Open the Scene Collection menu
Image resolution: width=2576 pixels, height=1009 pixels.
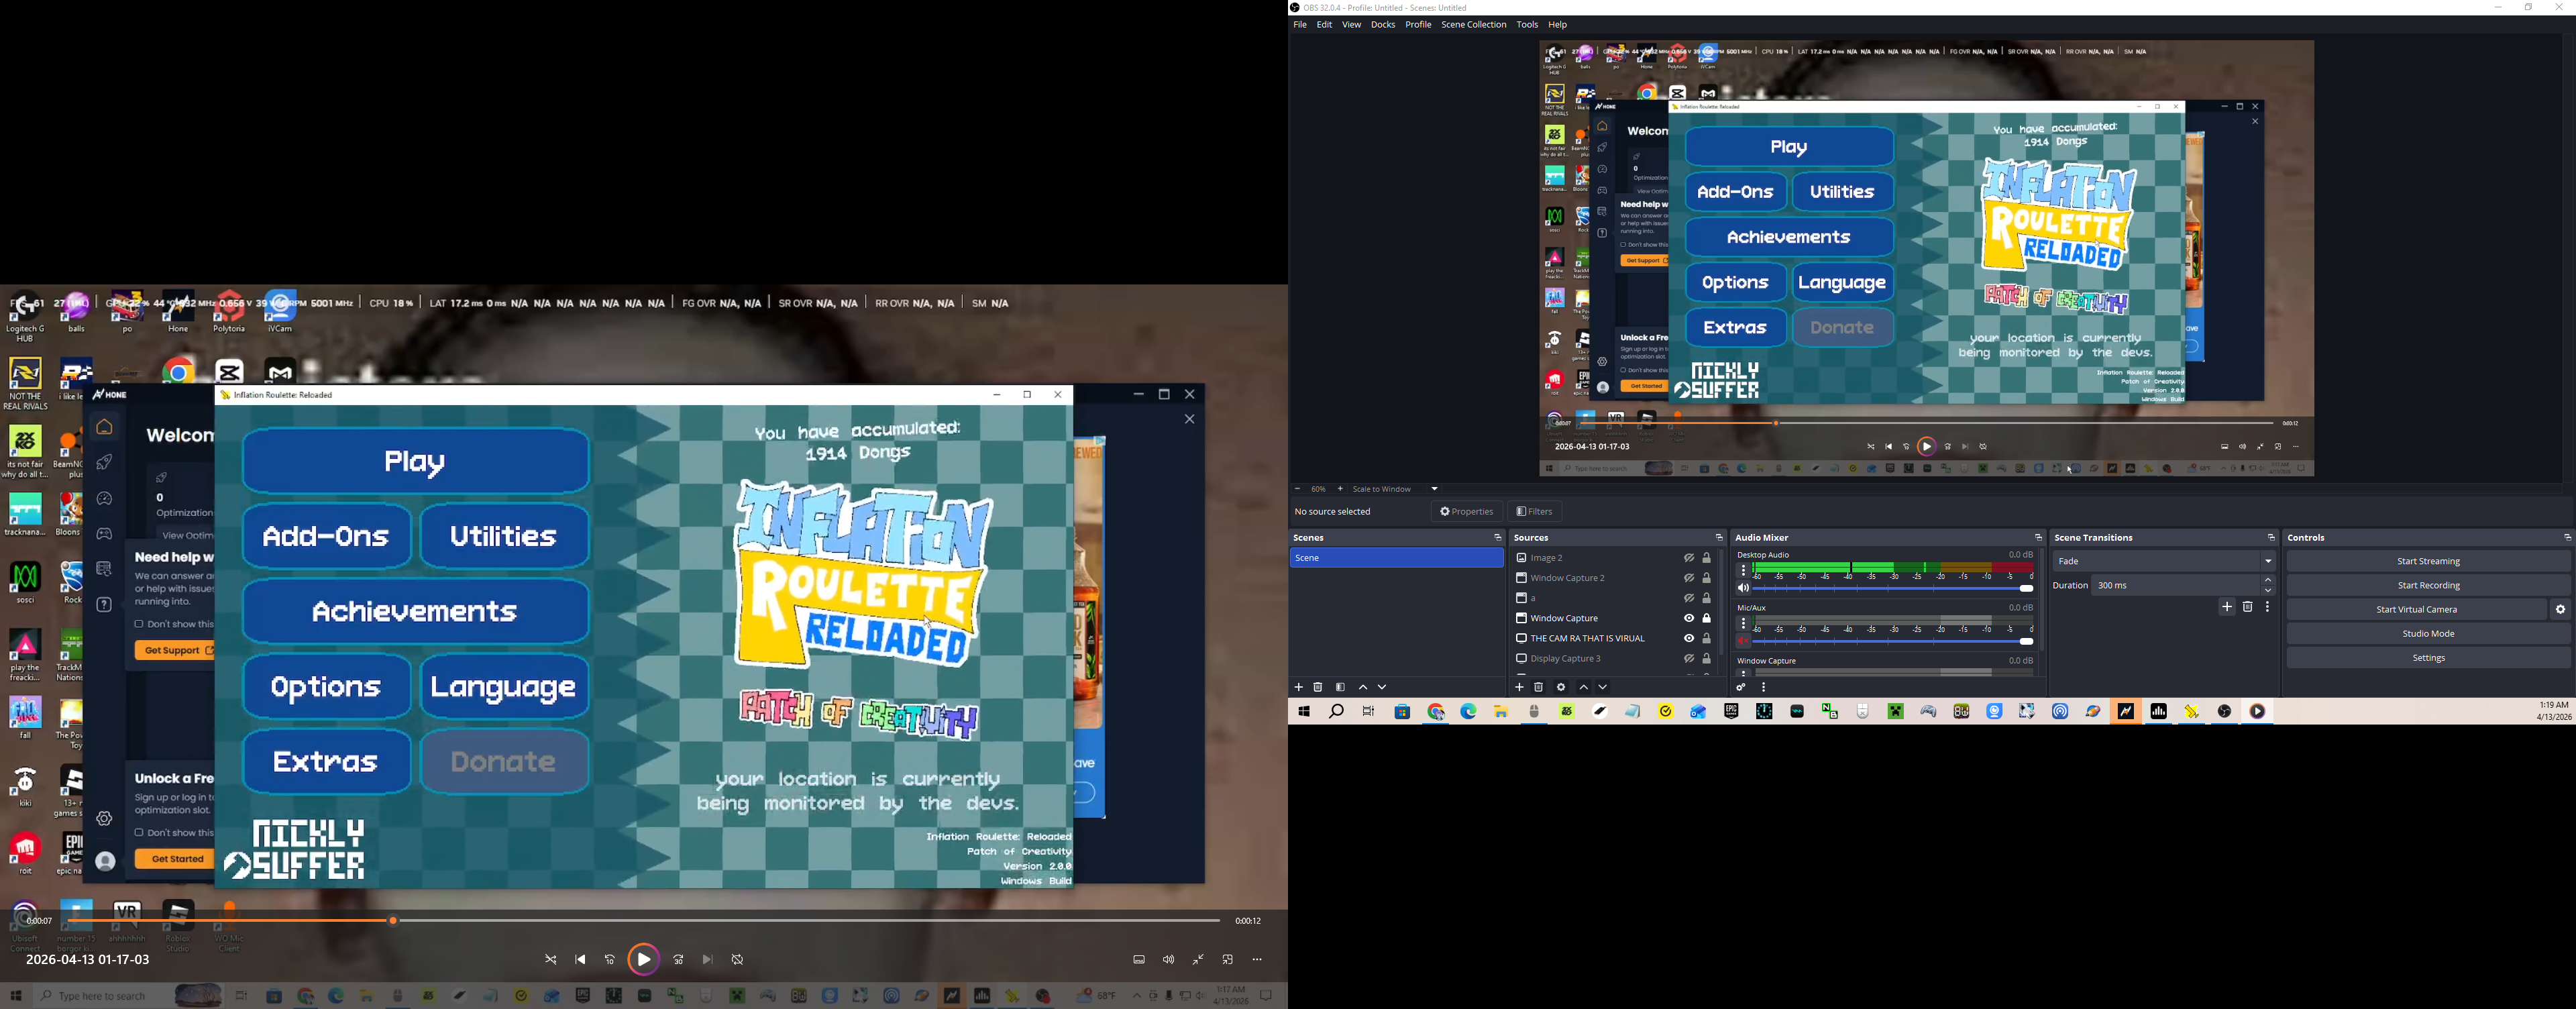click(1473, 25)
